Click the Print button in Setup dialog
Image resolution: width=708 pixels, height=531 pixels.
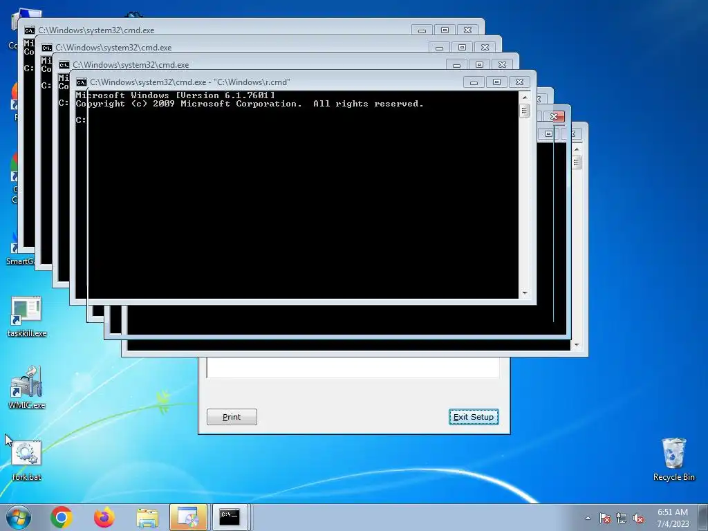pos(232,417)
